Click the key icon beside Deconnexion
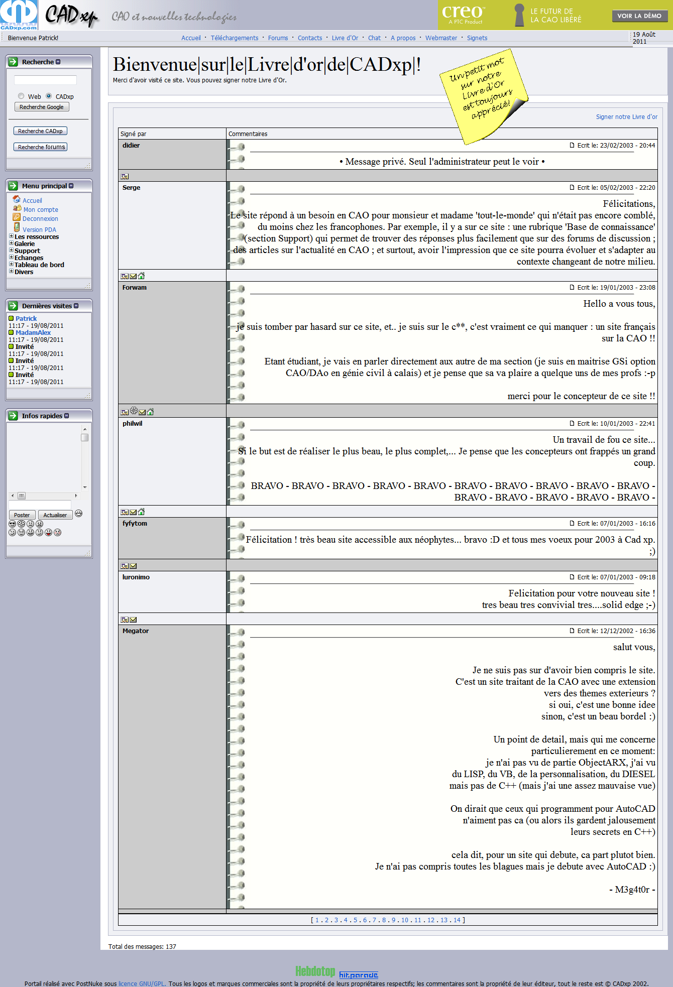The height and width of the screenshot is (987, 673). click(17, 217)
